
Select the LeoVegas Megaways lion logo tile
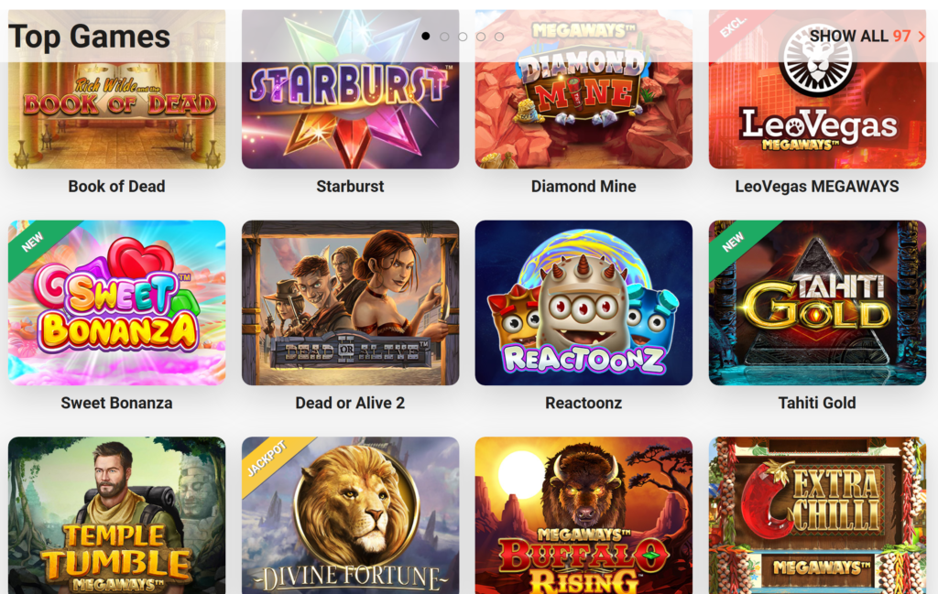tap(817, 89)
